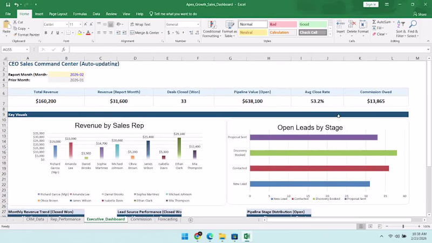This screenshot has height=243, width=432.
Task: Adjust the zoom slider handle
Action: [403, 226]
